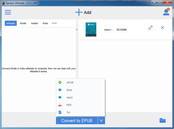Show more sources via three dots

(54, 23)
